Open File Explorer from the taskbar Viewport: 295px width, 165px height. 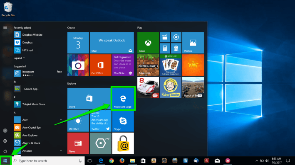(x=132, y=161)
